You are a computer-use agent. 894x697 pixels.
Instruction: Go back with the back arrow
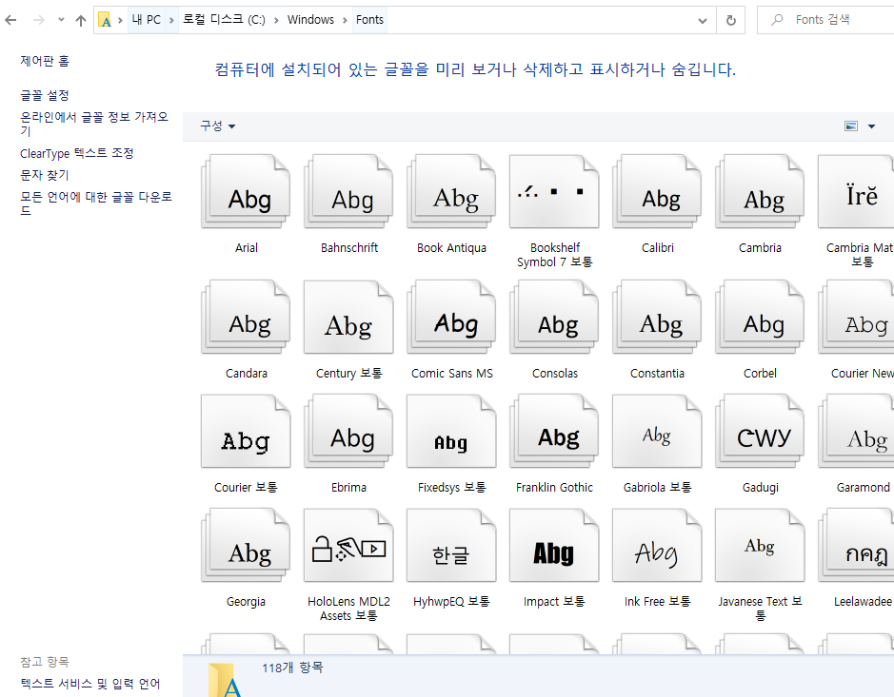[10, 20]
